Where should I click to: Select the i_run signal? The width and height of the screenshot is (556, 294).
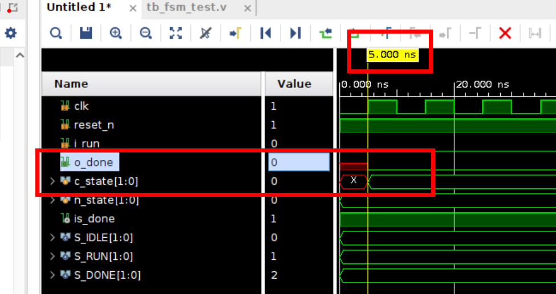(87, 144)
